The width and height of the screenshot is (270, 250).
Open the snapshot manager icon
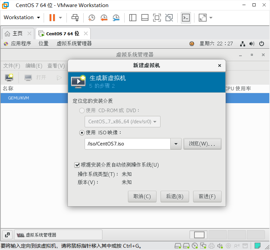116,17
